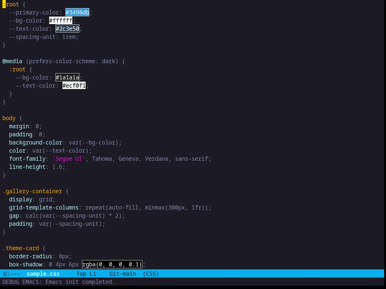Click 'var(--text-color)' value

[x=60, y=151]
